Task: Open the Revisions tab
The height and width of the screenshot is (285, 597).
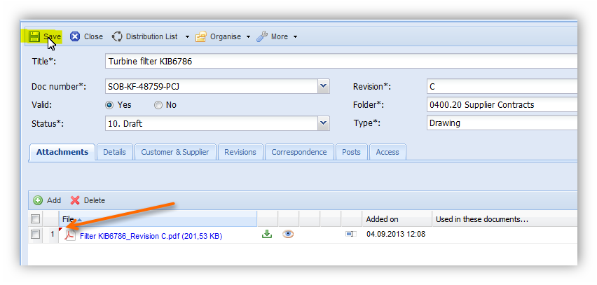Action: pos(242,152)
